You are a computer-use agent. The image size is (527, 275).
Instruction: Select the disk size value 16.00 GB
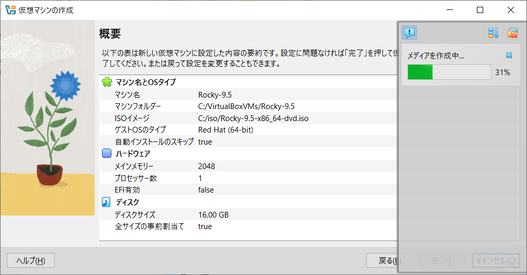[213, 215]
